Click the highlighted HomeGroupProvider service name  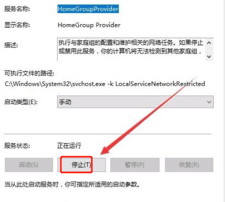pos(88,9)
